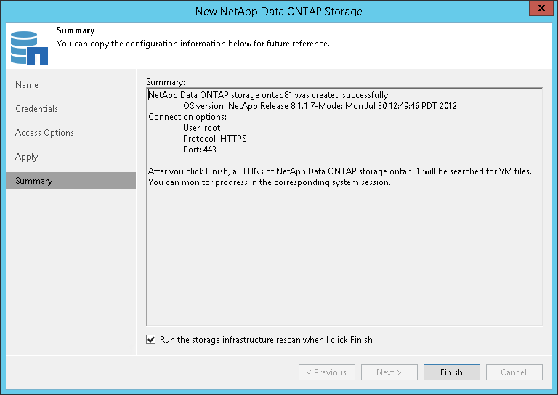Select the Summary step in the sidebar

coord(33,181)
